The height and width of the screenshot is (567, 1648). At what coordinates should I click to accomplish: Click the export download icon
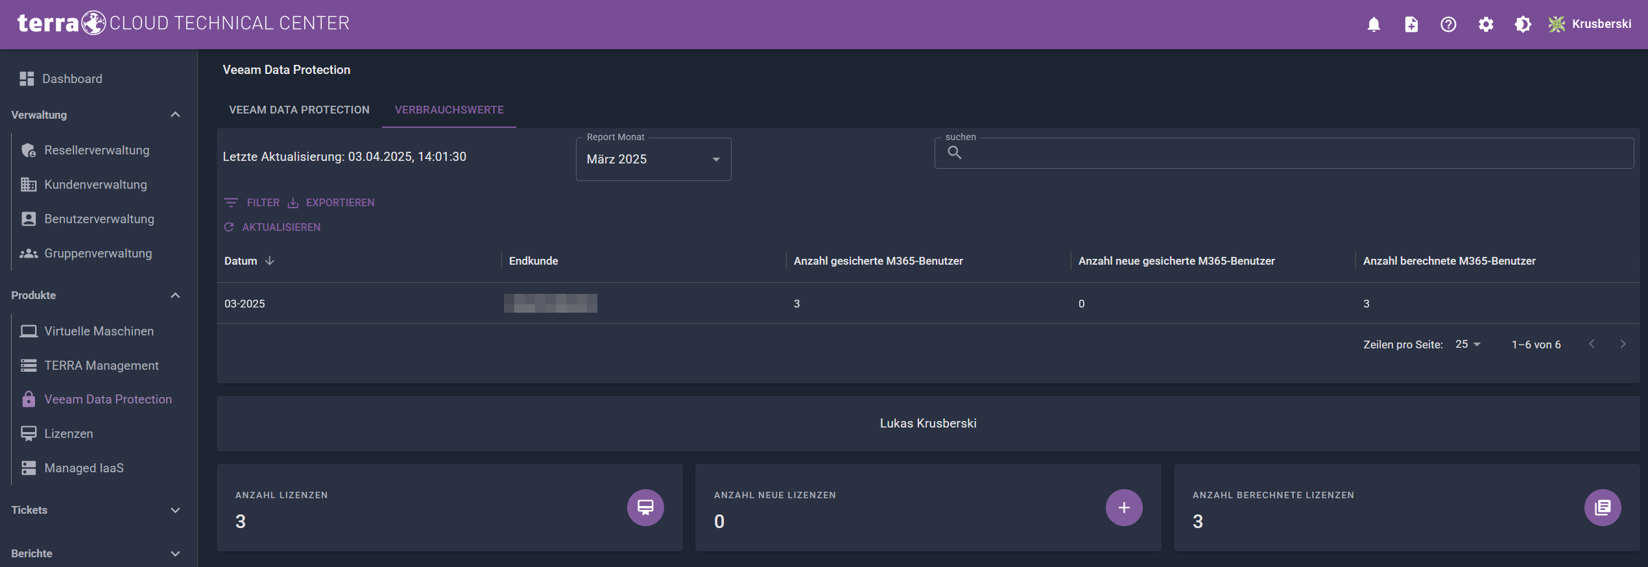tap(293, 203)
